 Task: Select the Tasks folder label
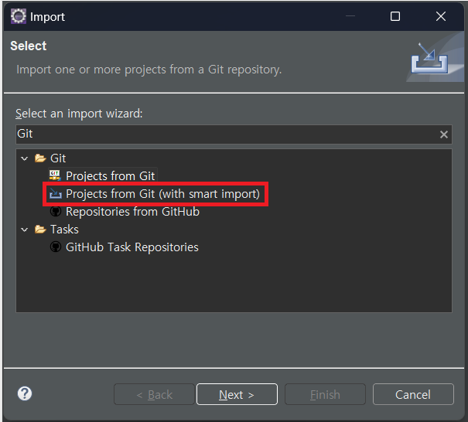(x=64, y=230)
